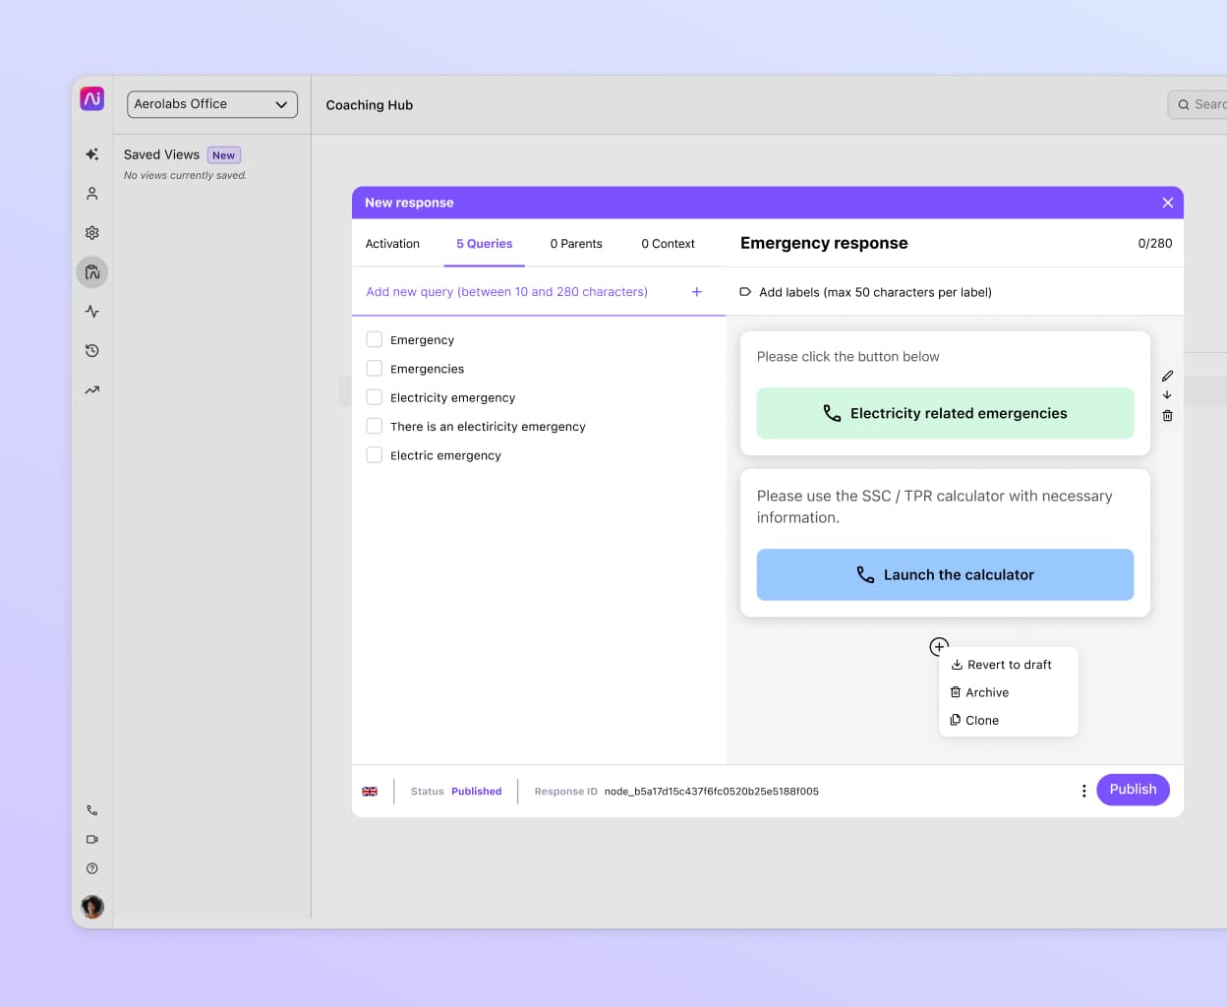Switch to the Activation tab
The height and width of the screenshot is (1007, 1227).
click(x=393, y=243)
